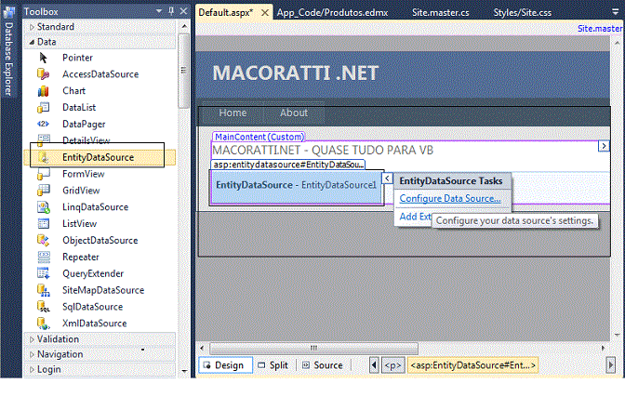Viewport: 625px width, 397px height.
Task: Select the Pointer tool icon
Action: coord(44,59)
